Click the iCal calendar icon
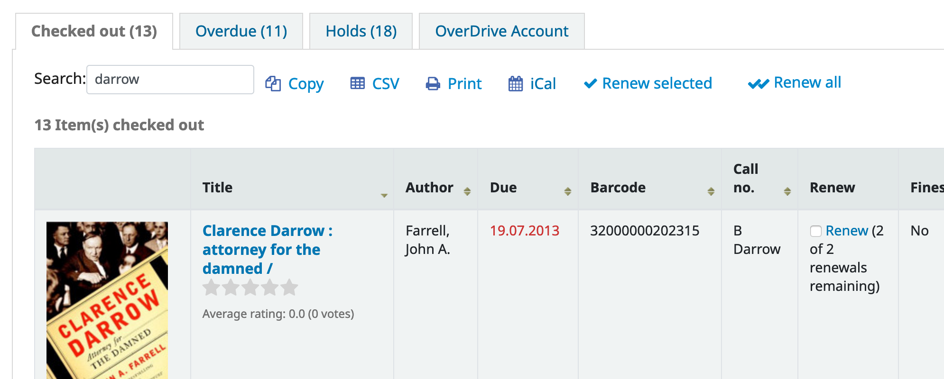 coord(515,84)
